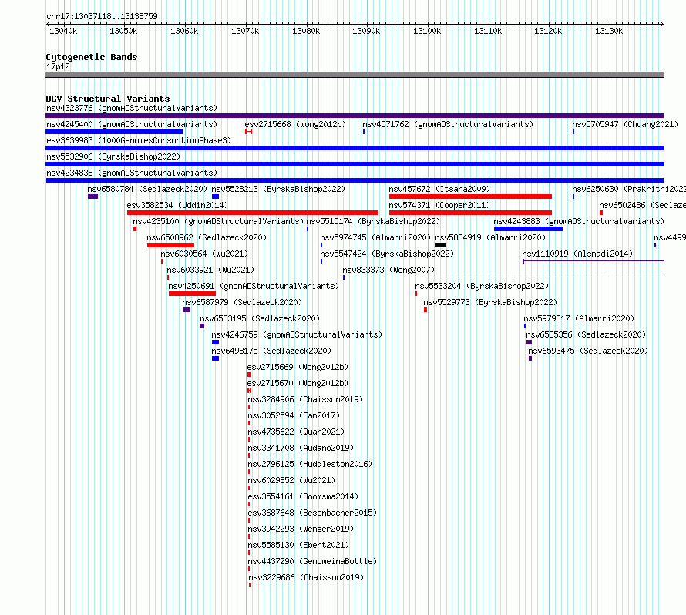Select nsv457672 (Itsara2009) label
The image size is (686, 615).
pos(439,189)
